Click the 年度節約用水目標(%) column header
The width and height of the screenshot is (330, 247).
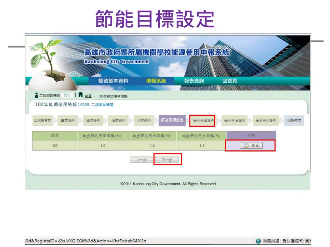coord(201,136)
